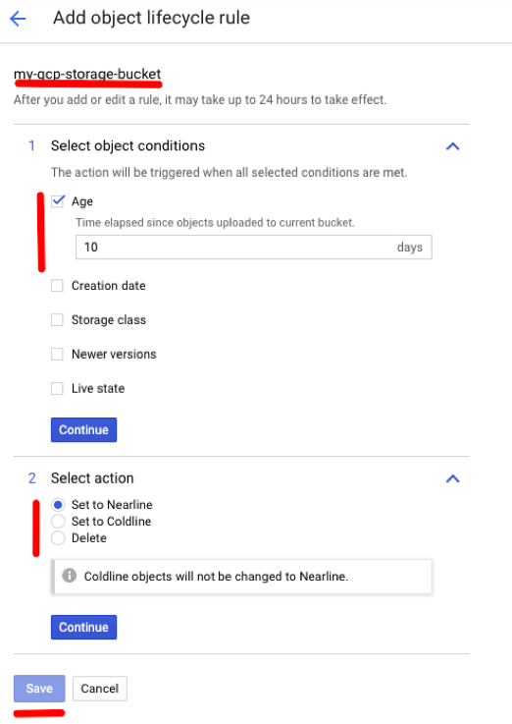Select the Set to Nearline option
The image size is (512, 724).
[x=58, y=505]
